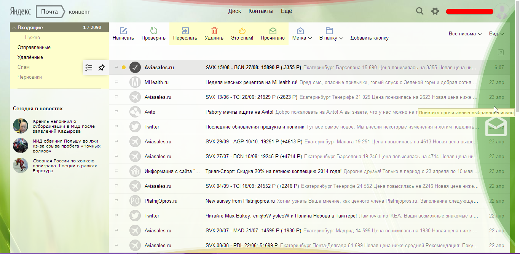Open the Черновики folder
This screenshot has height=254, width=520.
(30, 77)
